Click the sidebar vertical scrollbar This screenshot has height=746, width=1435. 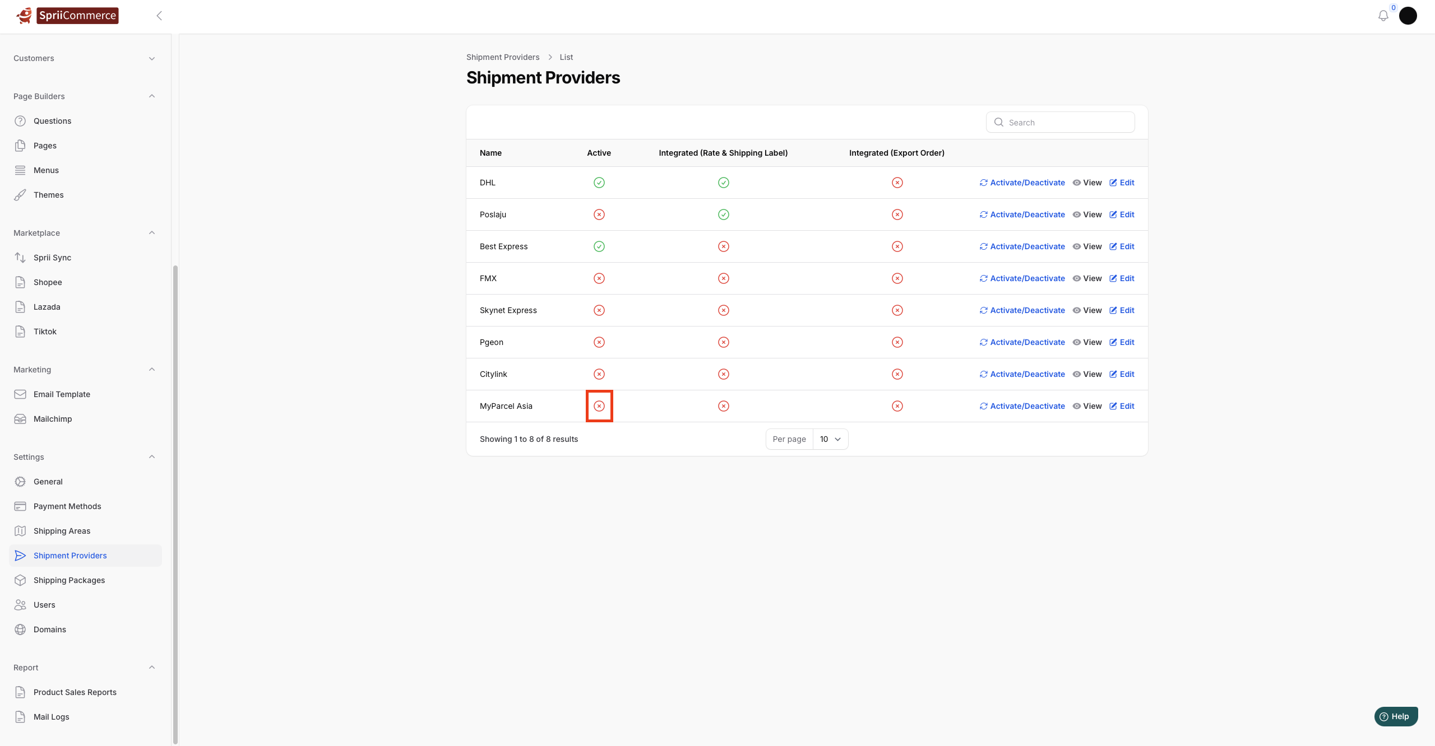click(175, 504)
